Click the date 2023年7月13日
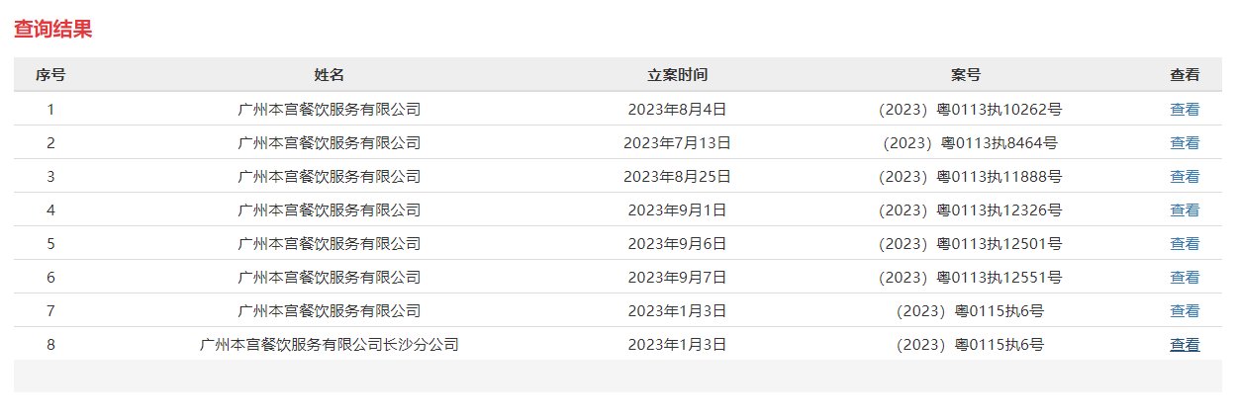This screenshot has width=1237, height=418. (678, 143)
